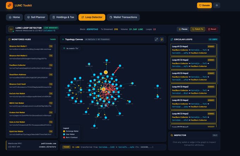This screenshot has width=240, height=156.
Task: Click the loop icon in Circular Loops header
Action: pyautogui.click(x=172, y=39)
